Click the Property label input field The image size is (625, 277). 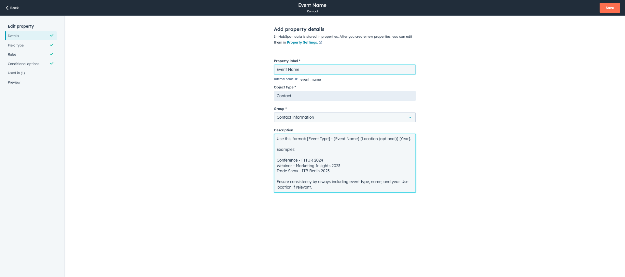tap(345, 70)
